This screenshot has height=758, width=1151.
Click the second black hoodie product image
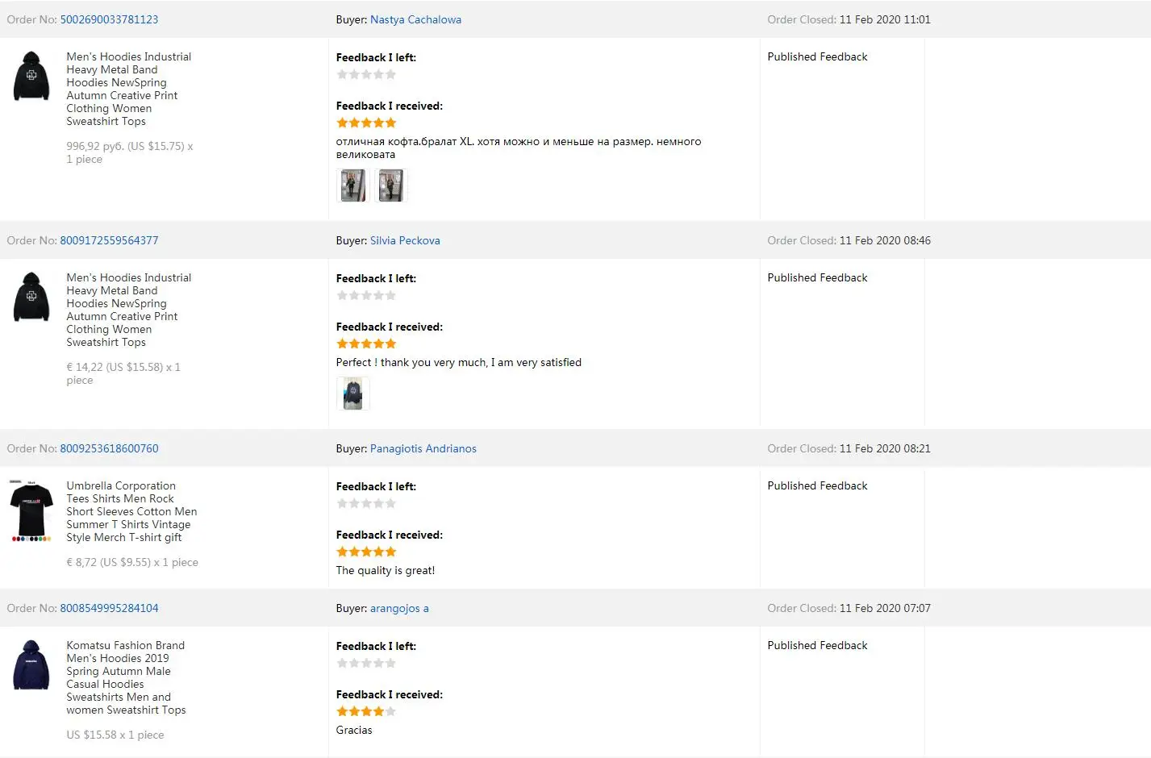(31, 297)
